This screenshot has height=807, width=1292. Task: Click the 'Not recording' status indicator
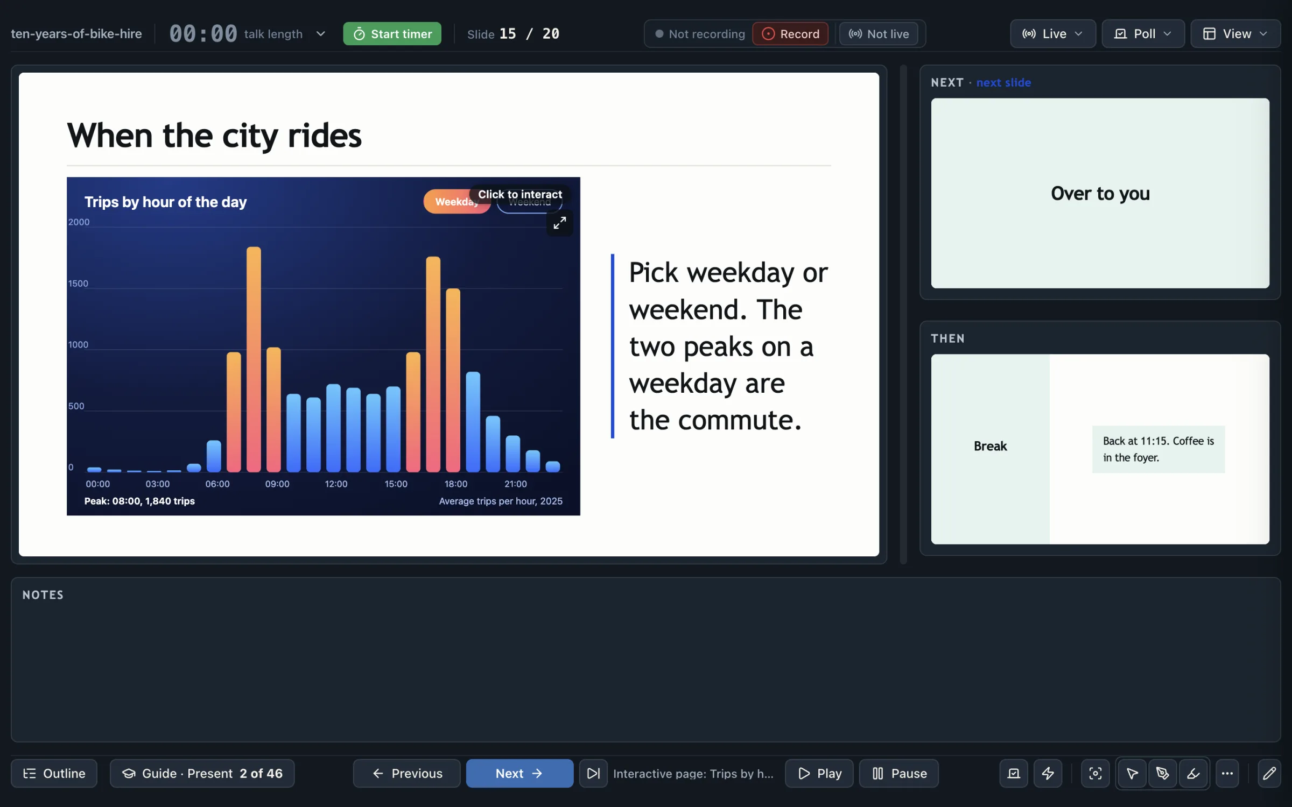coord(700,34)
